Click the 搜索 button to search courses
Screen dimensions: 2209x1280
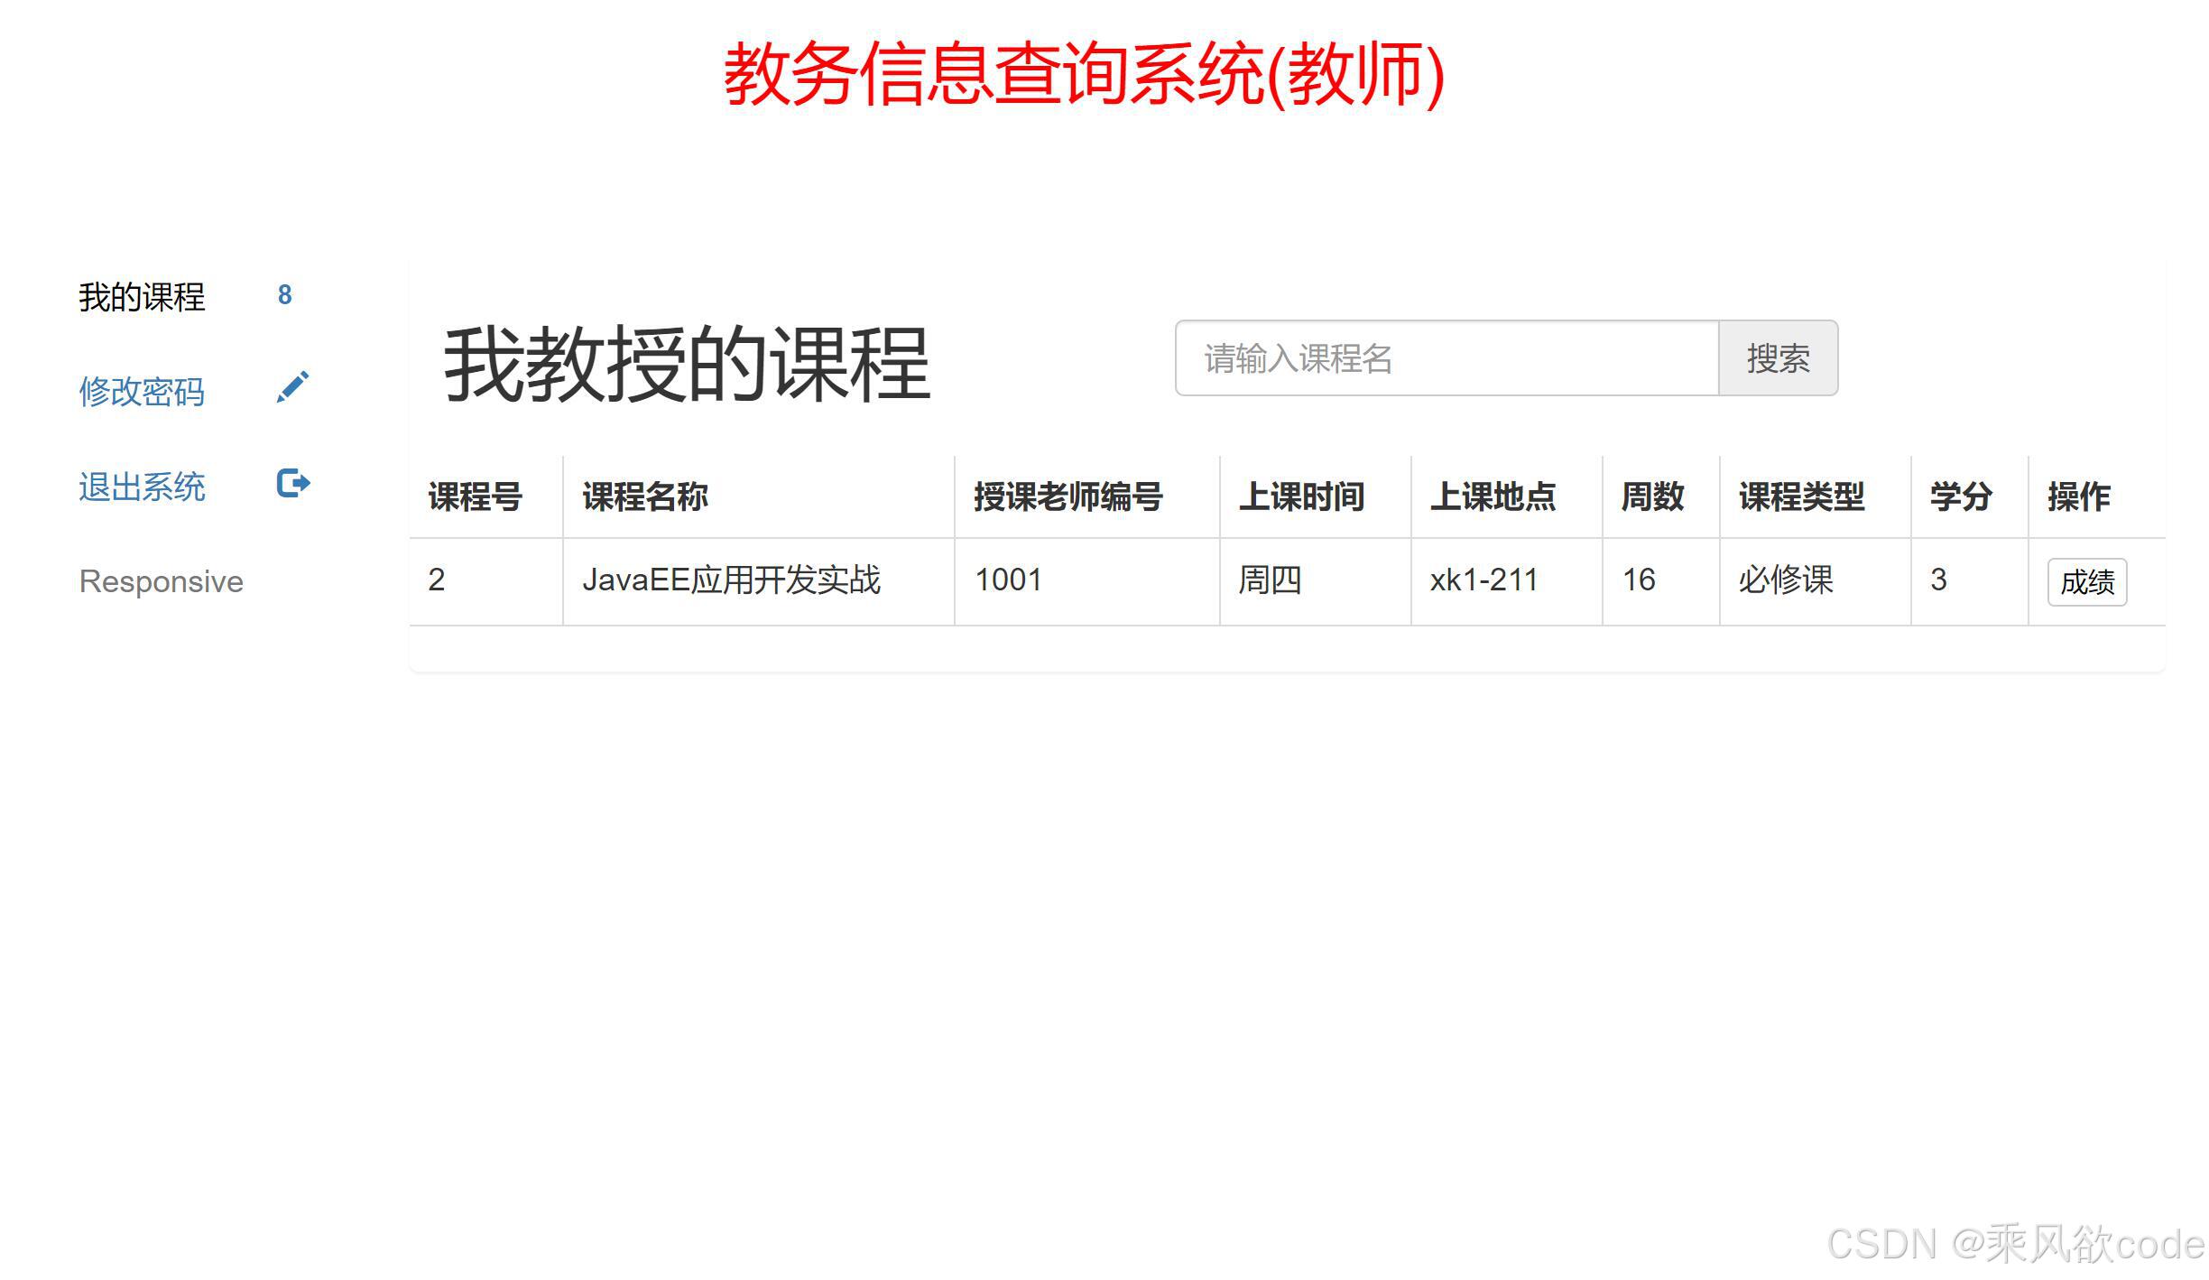coord(1778,358)
